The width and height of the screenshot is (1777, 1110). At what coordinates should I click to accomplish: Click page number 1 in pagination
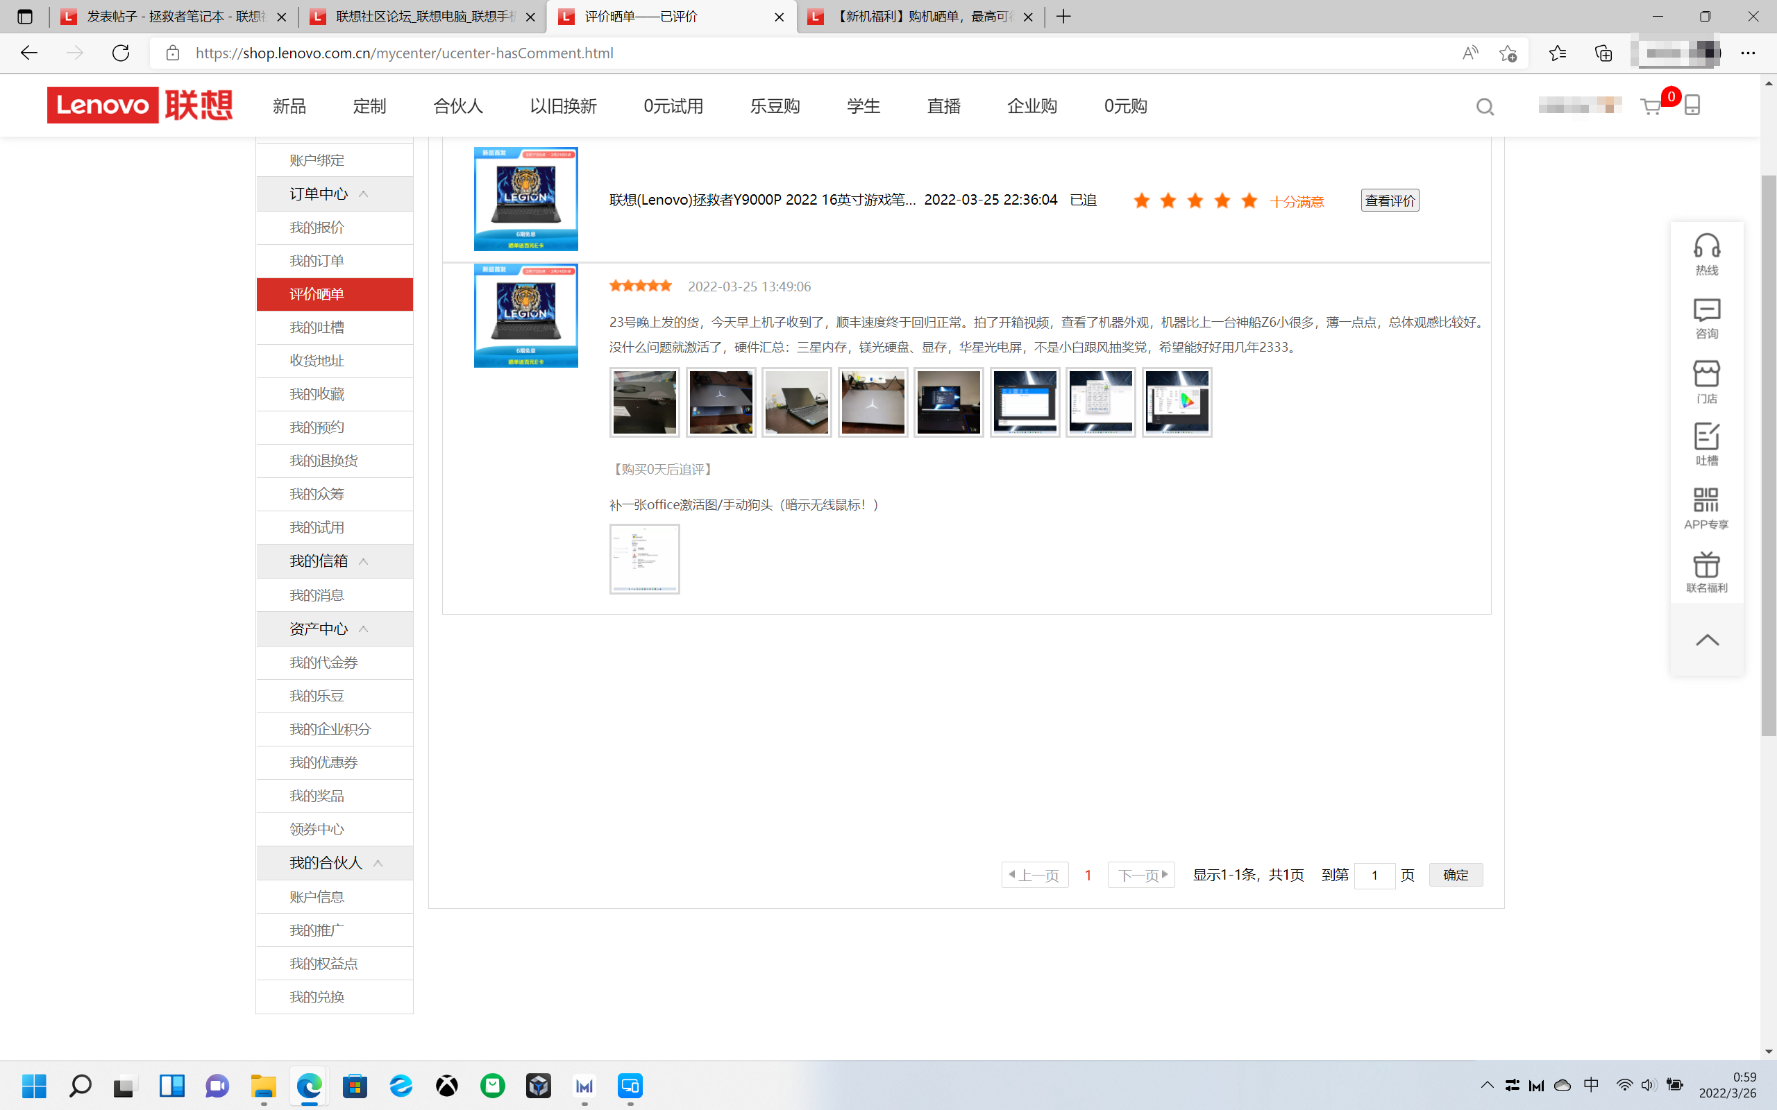point(1088,875)
